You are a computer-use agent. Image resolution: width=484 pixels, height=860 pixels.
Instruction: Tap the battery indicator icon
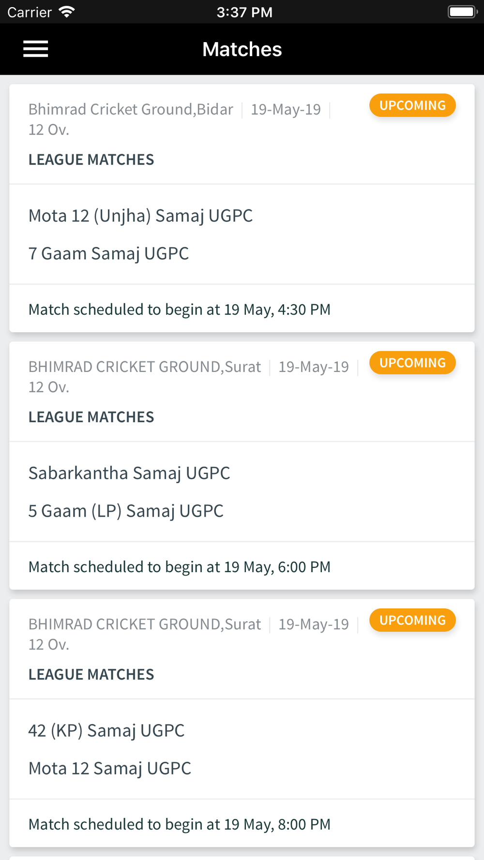(x=463, y=12)
